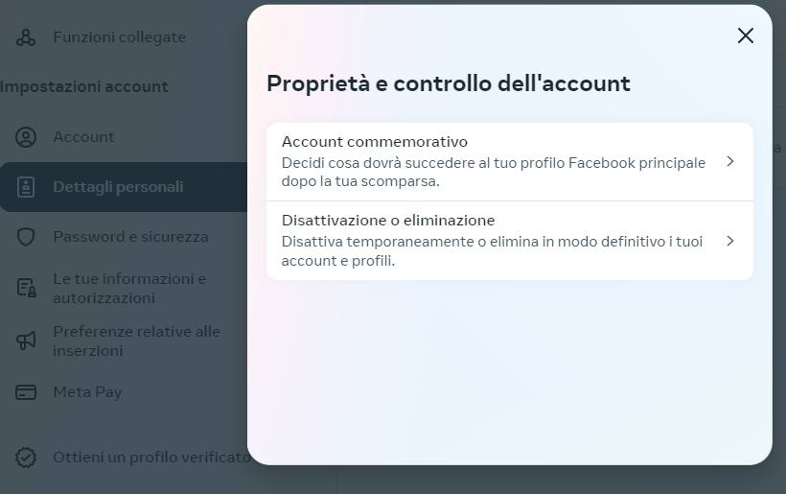This screenshot has width=786, height=494.
Task: Click Ottieni un profilo verificato link
Action: point(150,458)
